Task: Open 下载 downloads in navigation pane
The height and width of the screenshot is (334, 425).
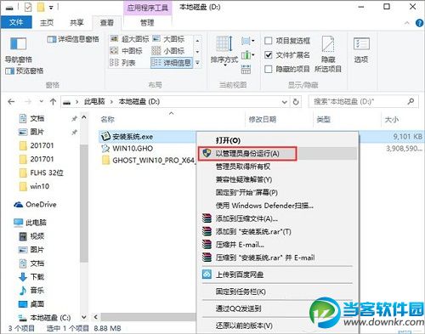Action: 31,277
